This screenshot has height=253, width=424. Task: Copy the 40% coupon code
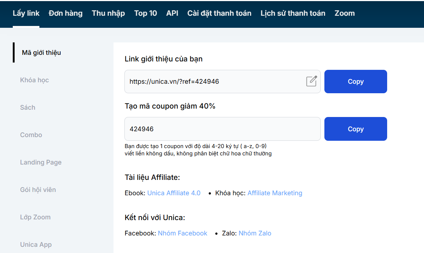pos(355,129)
